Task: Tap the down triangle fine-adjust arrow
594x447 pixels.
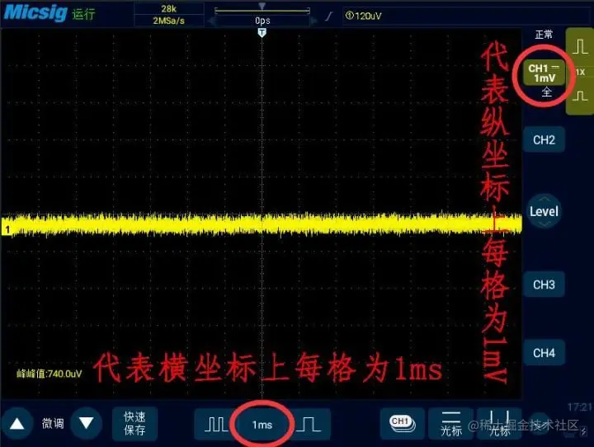Action: pyautogui.click(x=87, y=423)
